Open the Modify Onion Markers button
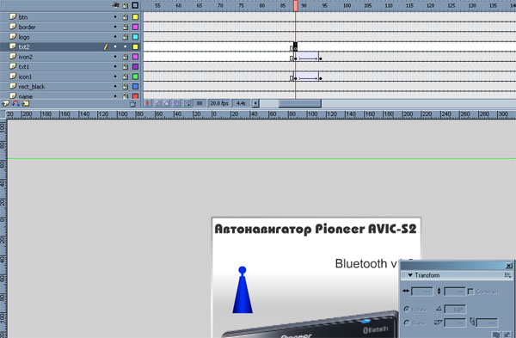The width and height of the screenshot is (516, 338). pyautogui.click(x=187, y=103)
